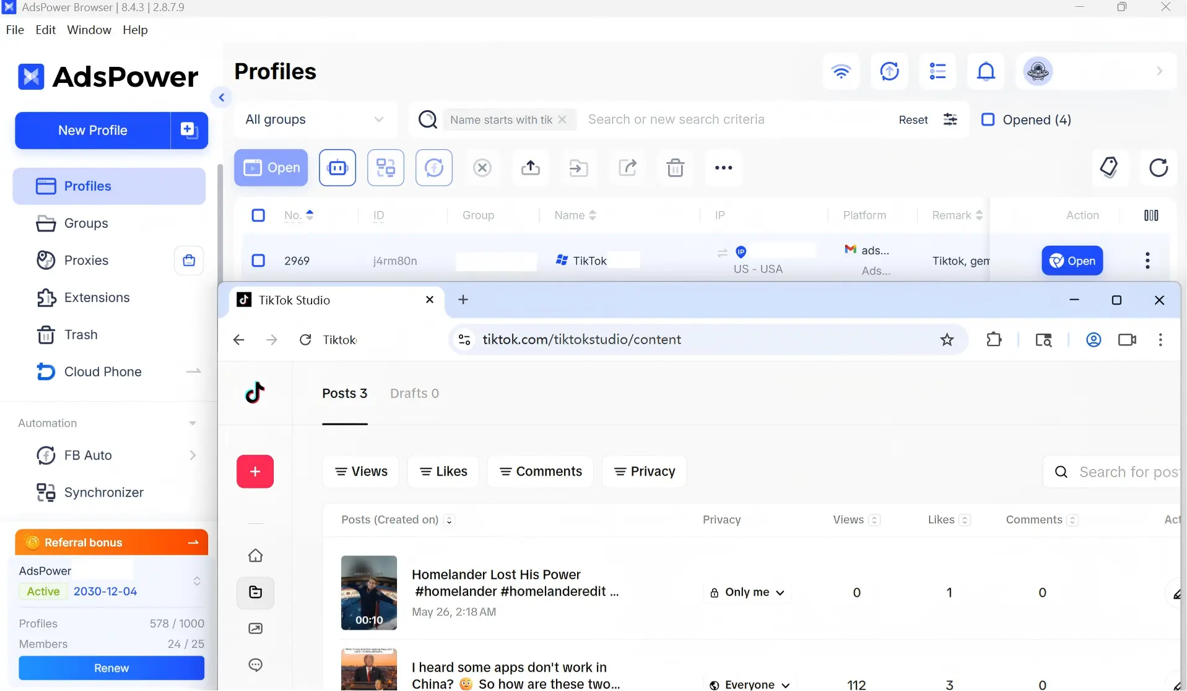Open the TikTok Studio analytics icon

click(256, 629)
